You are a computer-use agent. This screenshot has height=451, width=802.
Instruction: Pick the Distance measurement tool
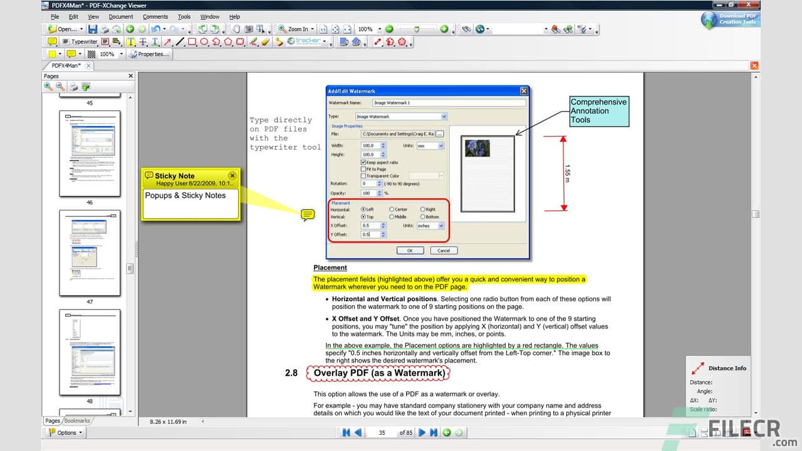pyautogui.click(x=378, y=41)
